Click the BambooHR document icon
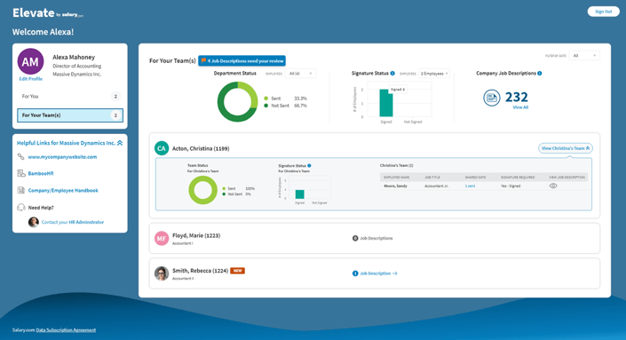The image size is (626, 340). point(21,173)
